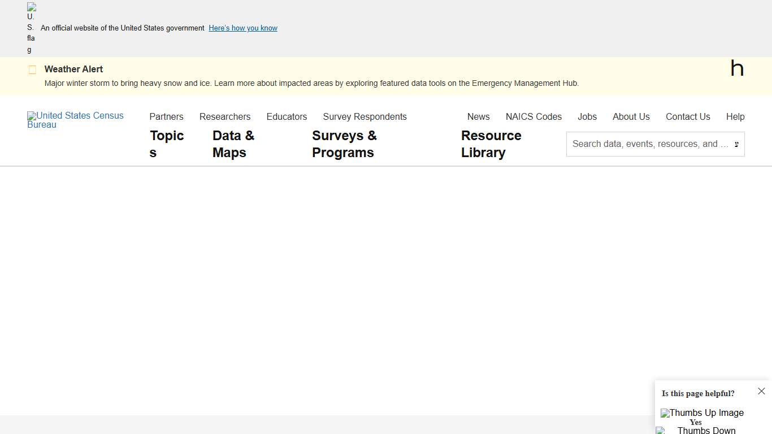Select the Researchers menu item
Viewport: 772px width, 434px height.
225,116
